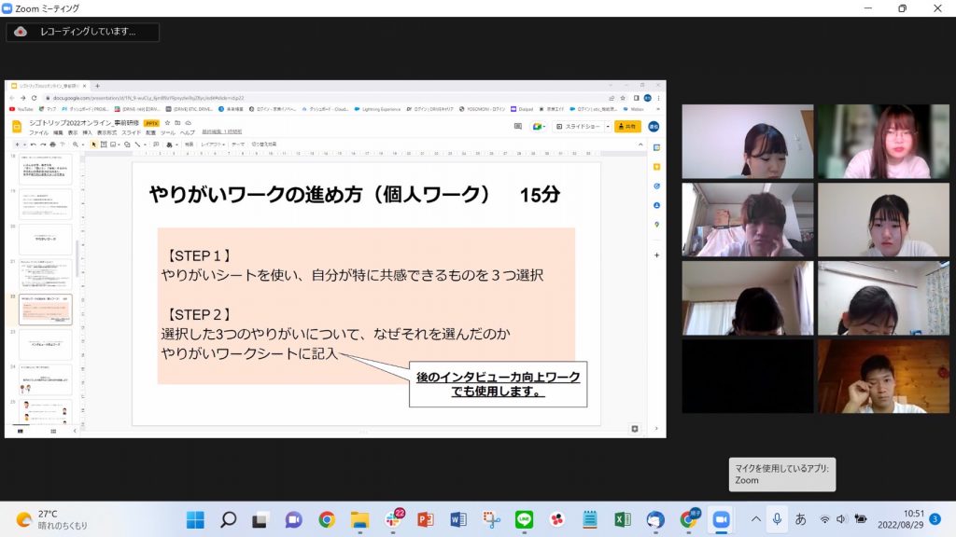Click the 背景 button in toolbar

189,145
